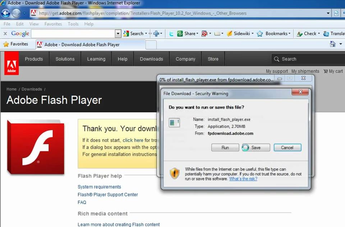Viewport: 345px width, 227px height.
Task: Click the Twitter bird icon on toolbar
Action: pyautogui.click(x=171, y=34)
